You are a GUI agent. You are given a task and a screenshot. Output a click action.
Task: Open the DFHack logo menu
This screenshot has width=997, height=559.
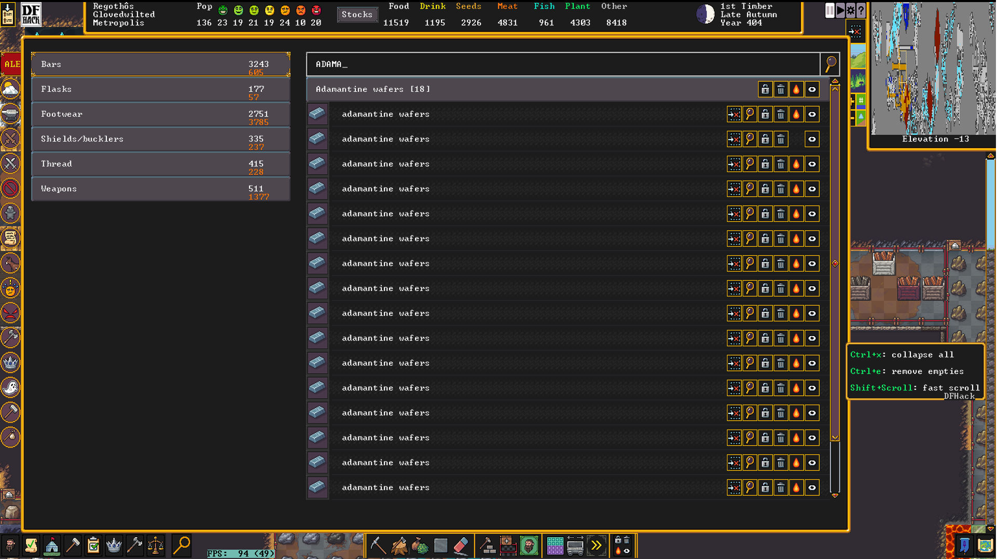click(x=31, y=14)
